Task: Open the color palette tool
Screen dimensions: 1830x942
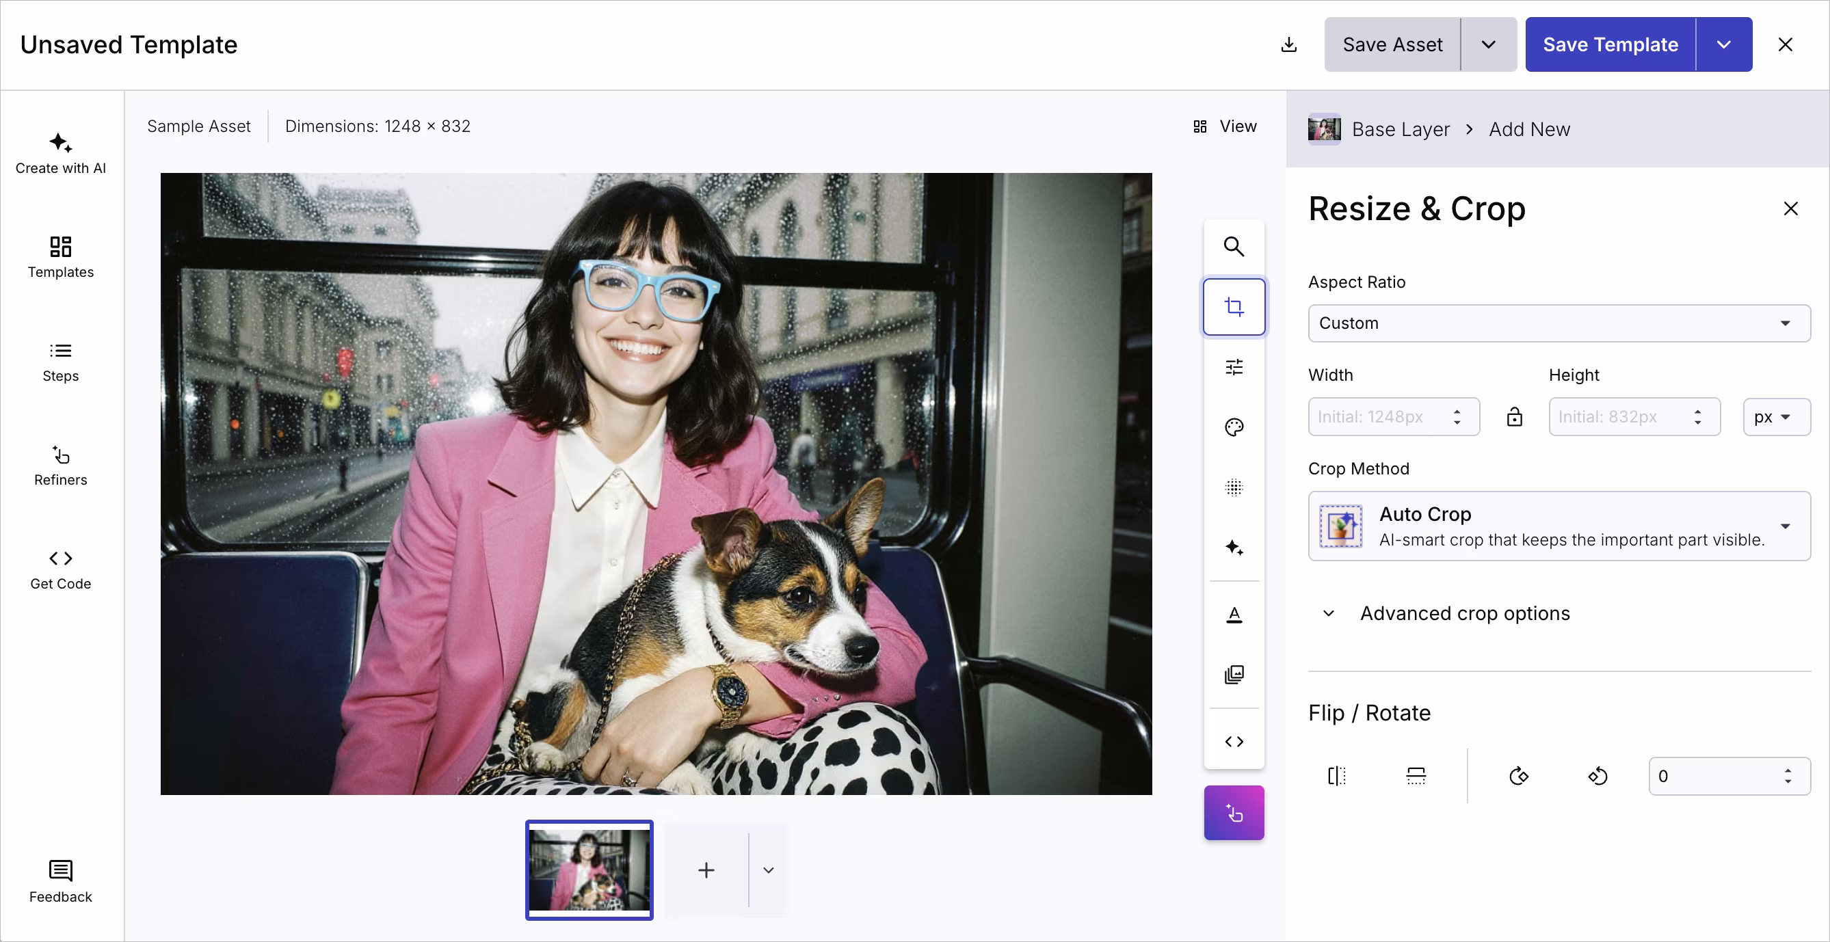Action: (1233, 427)
